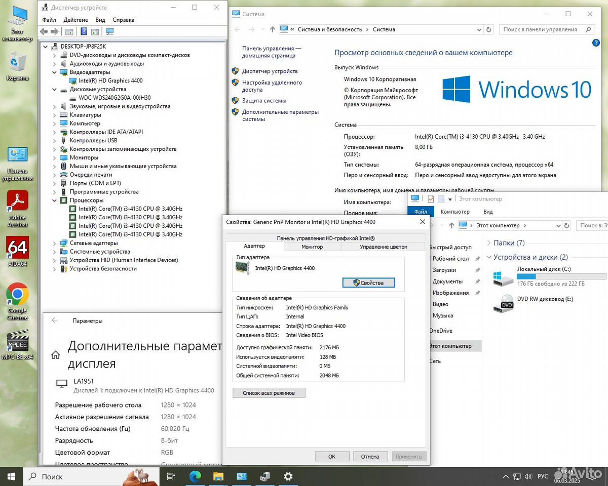Collapse the Видеоадаптеры node

click(55, 72)
